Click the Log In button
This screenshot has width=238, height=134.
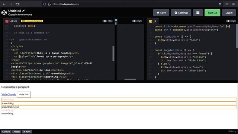(x=229, y=13)
